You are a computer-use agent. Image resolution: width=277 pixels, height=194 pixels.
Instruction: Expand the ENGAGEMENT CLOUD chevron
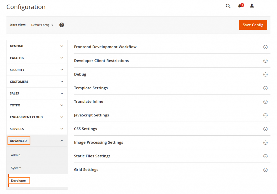[62, 117]
